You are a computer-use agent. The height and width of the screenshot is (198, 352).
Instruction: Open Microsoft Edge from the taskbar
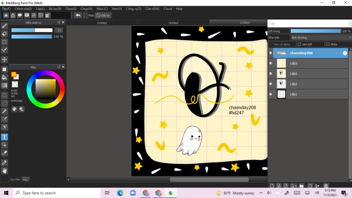coord(120,193)
